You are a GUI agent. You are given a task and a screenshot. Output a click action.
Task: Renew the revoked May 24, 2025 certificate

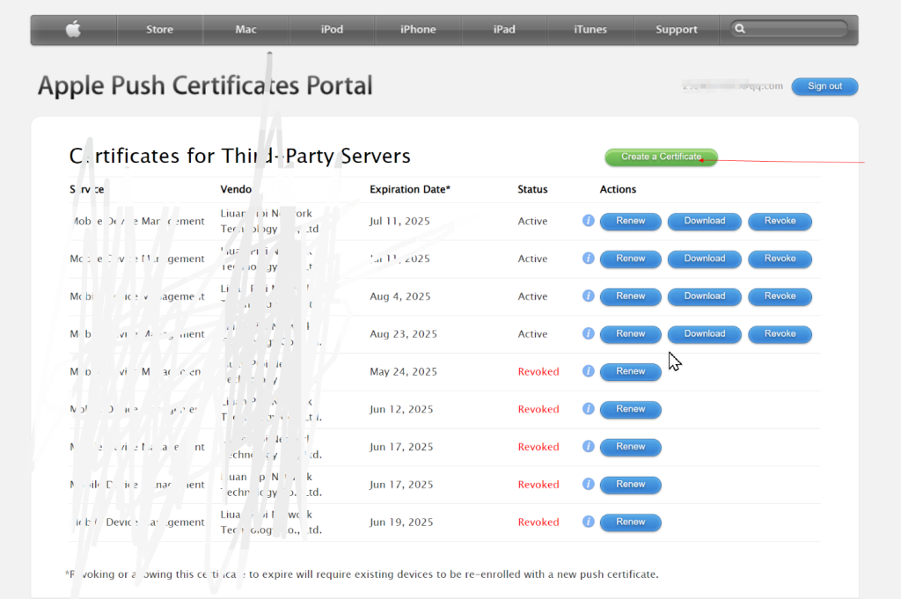pyautogui.click(x=630, y=371)
